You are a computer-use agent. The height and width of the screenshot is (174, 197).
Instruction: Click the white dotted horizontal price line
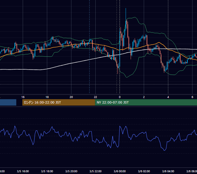99,84
